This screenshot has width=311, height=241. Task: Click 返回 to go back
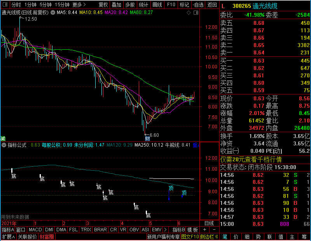pyautogui.click(x=212, y=5)
